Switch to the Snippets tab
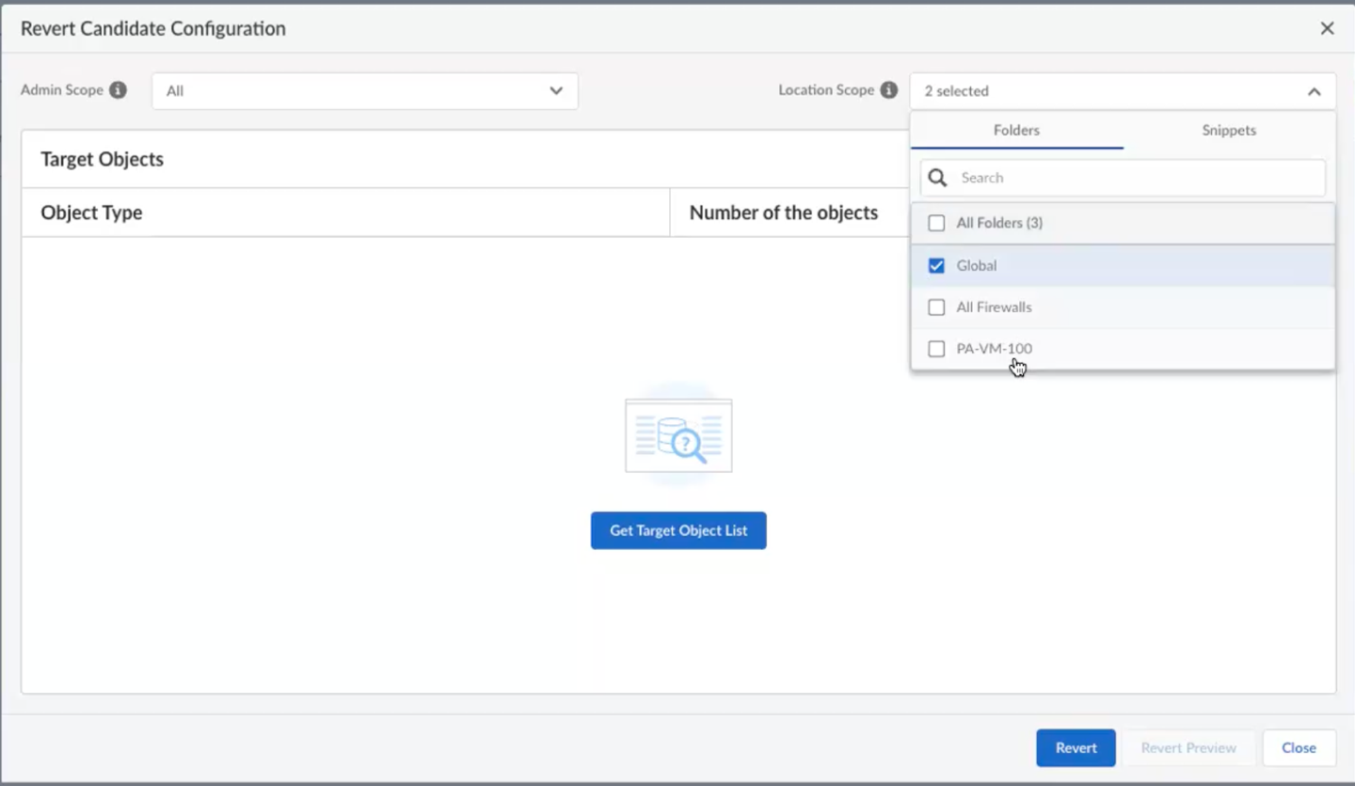This screenshot has height=786, width=1355. (x=1229, y=131)
